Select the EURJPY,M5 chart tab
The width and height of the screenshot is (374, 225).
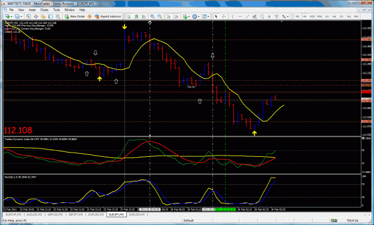click(116, 215)
